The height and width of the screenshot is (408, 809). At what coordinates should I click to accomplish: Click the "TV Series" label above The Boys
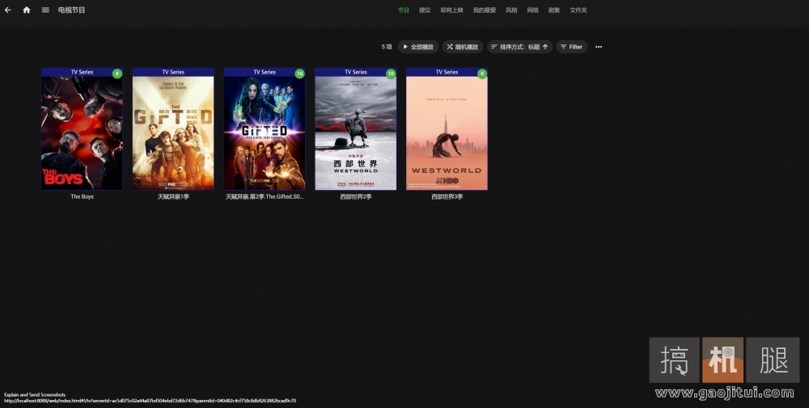coord(82,72)
